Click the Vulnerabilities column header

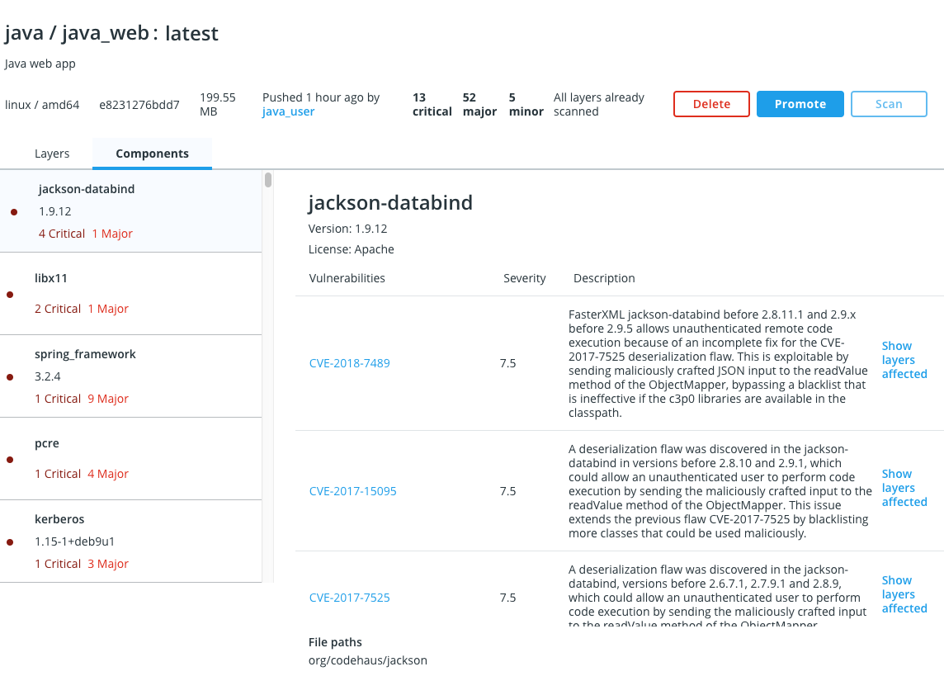(x=347, y=278)
